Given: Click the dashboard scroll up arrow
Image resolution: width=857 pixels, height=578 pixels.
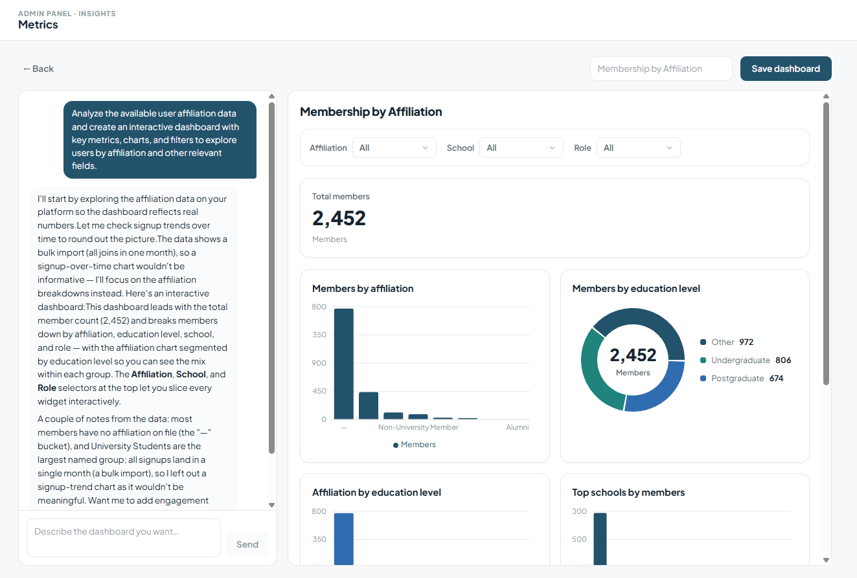Looking at the screenshot, I should 826,96.
